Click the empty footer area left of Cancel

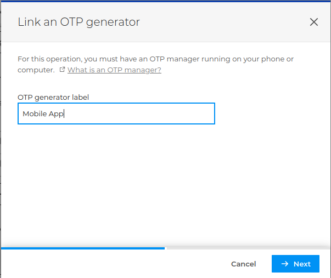[110, 264]
